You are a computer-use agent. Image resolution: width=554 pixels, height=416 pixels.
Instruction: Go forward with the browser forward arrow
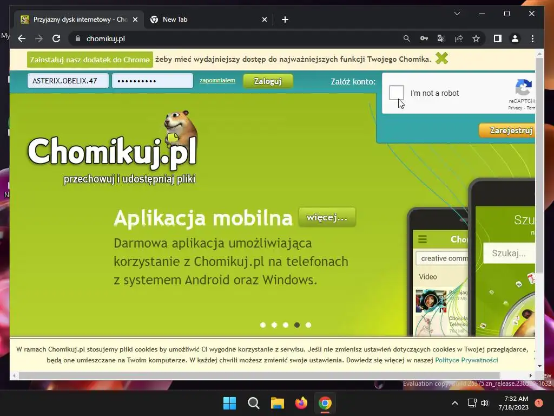click(x=39, y=38)
